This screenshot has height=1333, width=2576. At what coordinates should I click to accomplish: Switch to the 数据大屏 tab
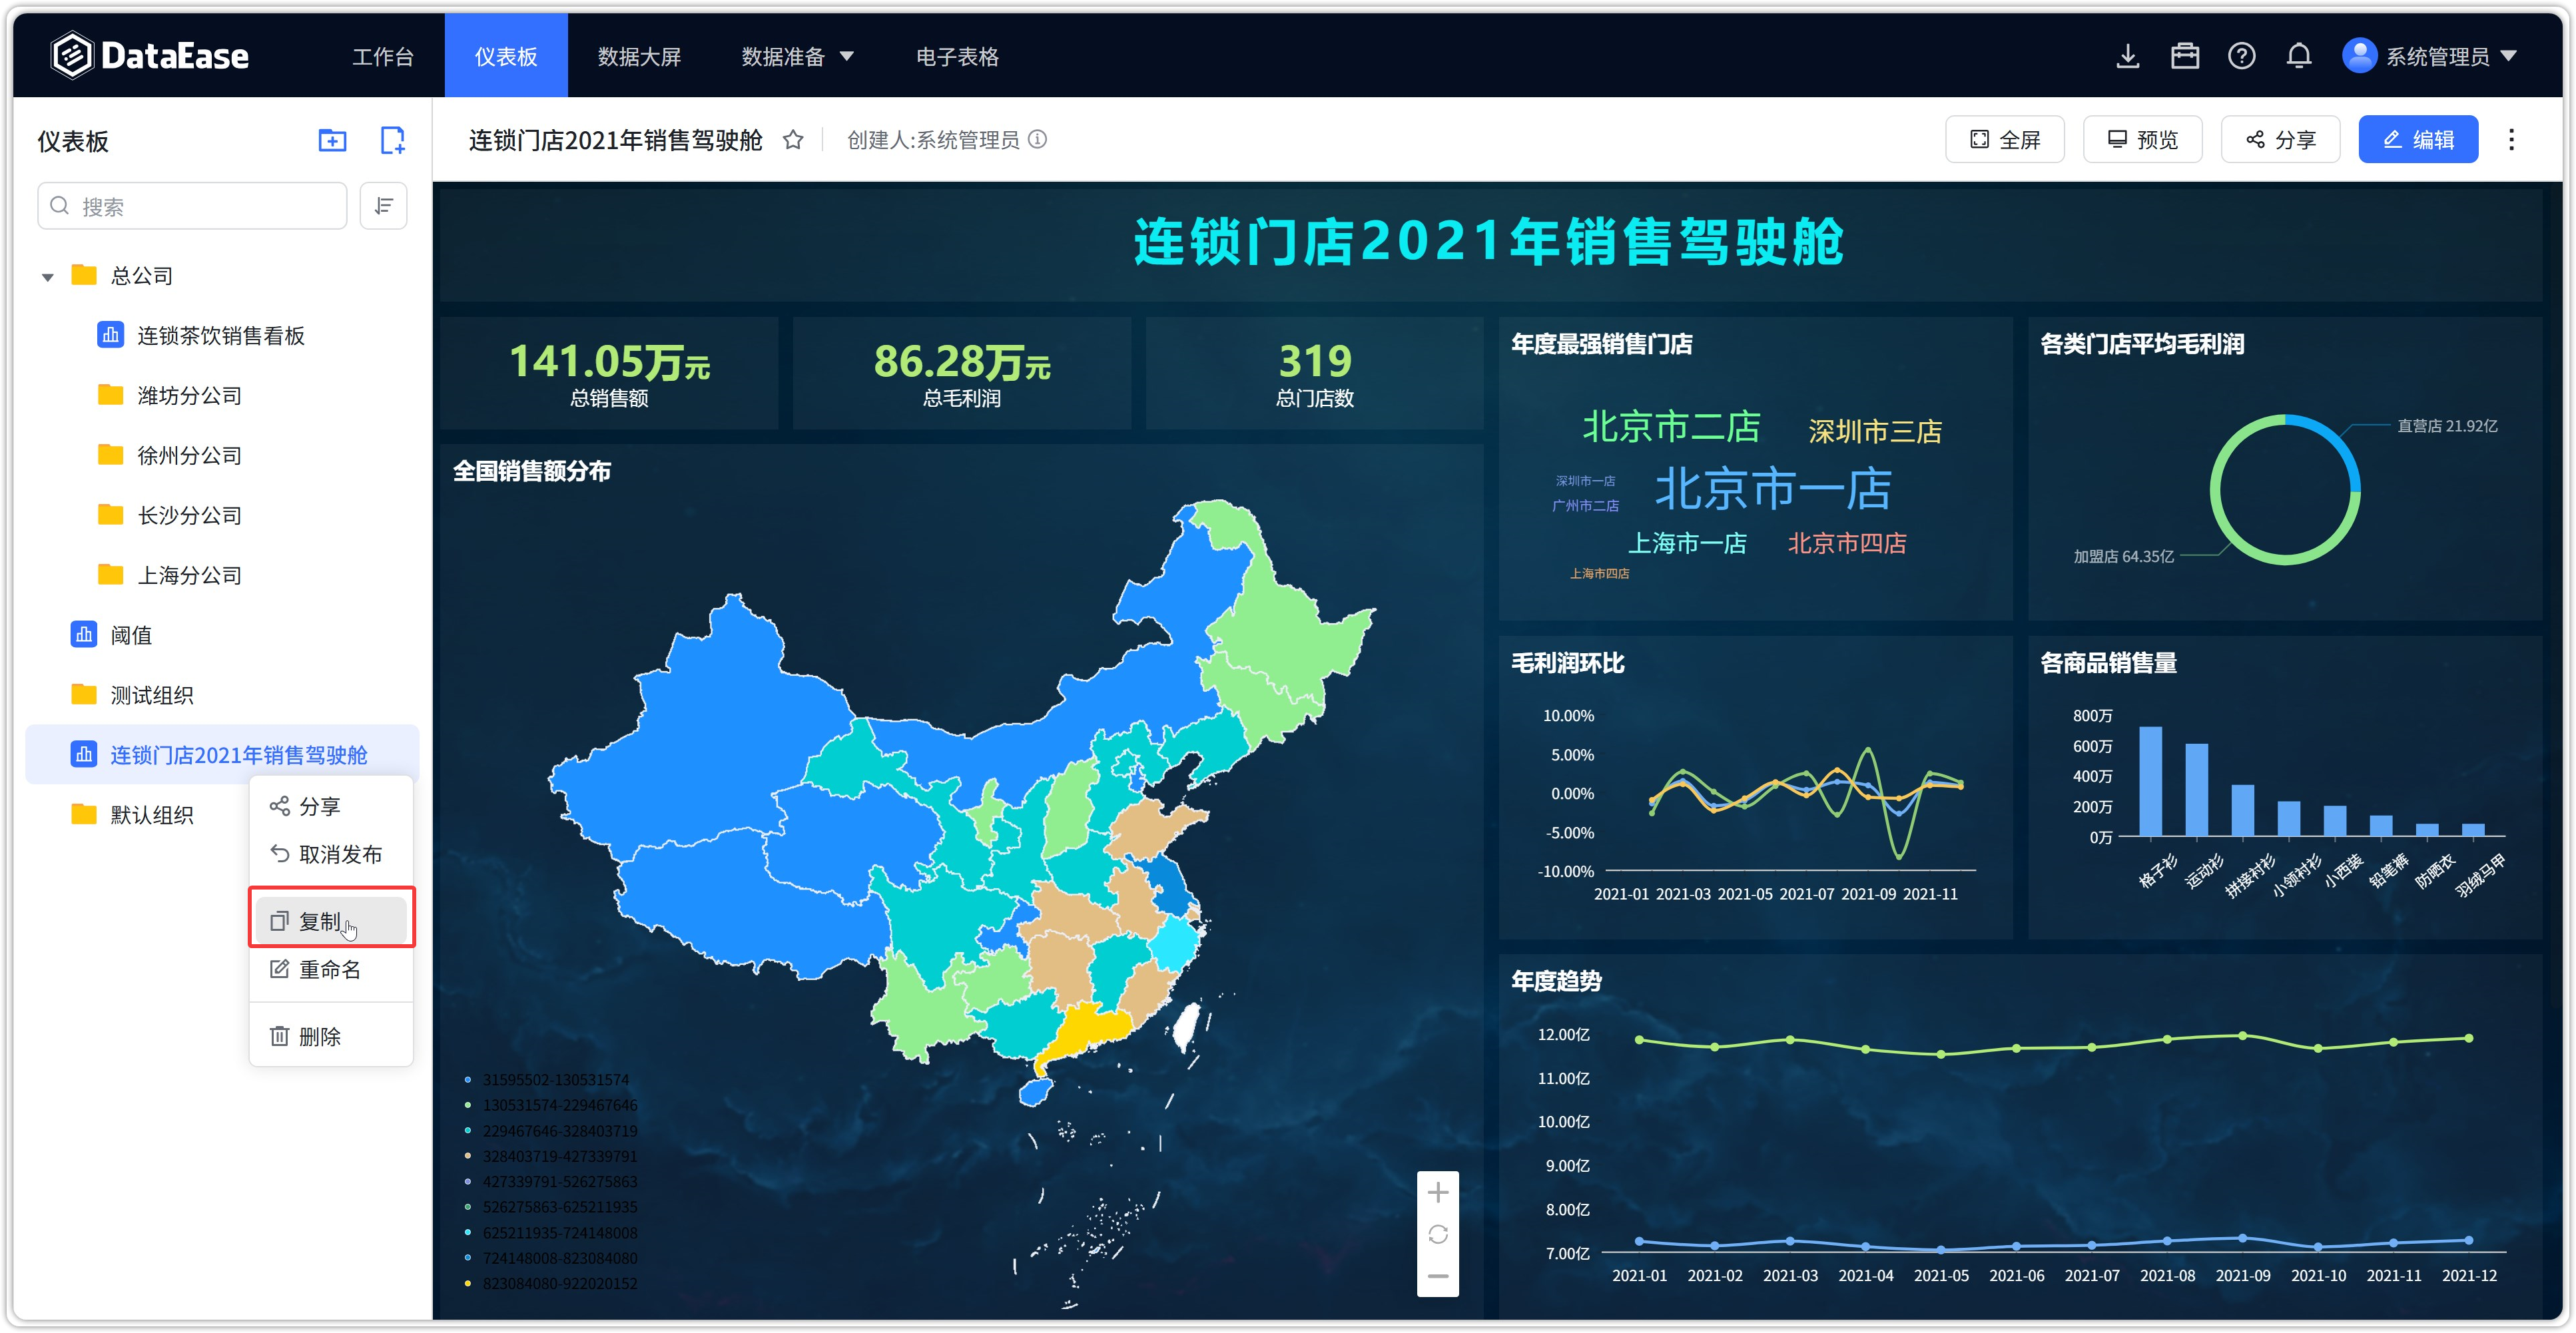[639, 56]
